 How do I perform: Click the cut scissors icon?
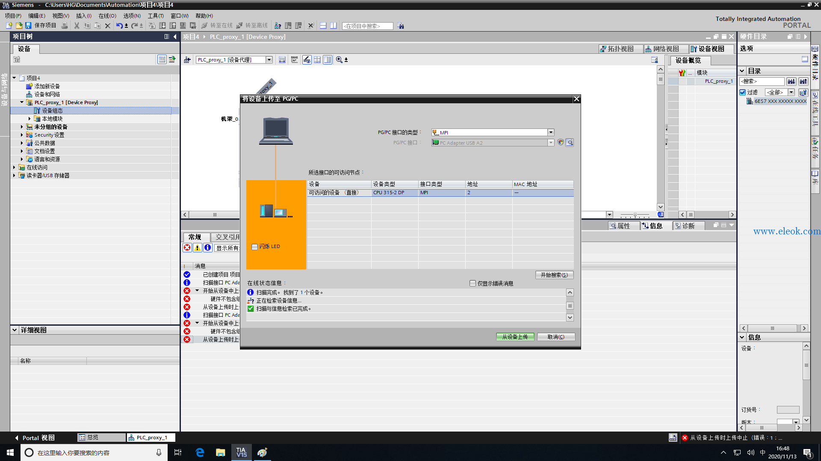(77, 26)
